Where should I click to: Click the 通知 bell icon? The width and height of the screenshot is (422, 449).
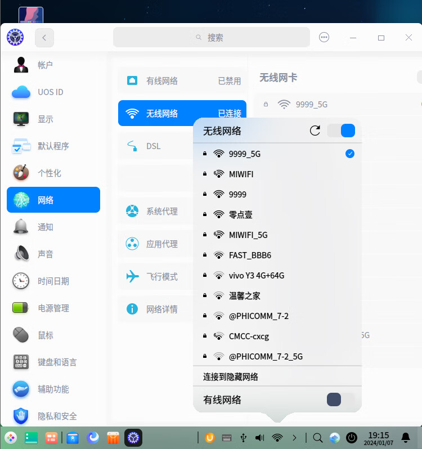[21, 227]
